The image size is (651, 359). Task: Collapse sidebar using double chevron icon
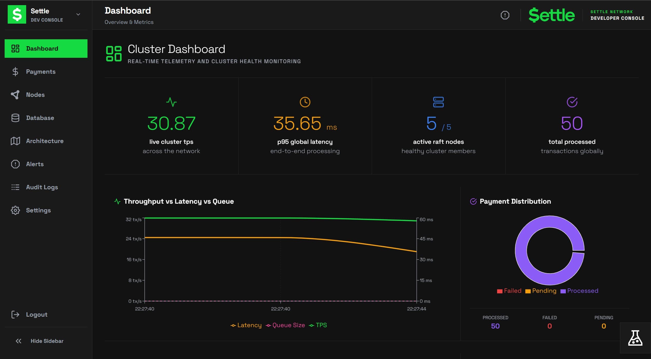(x=18, y=341)
